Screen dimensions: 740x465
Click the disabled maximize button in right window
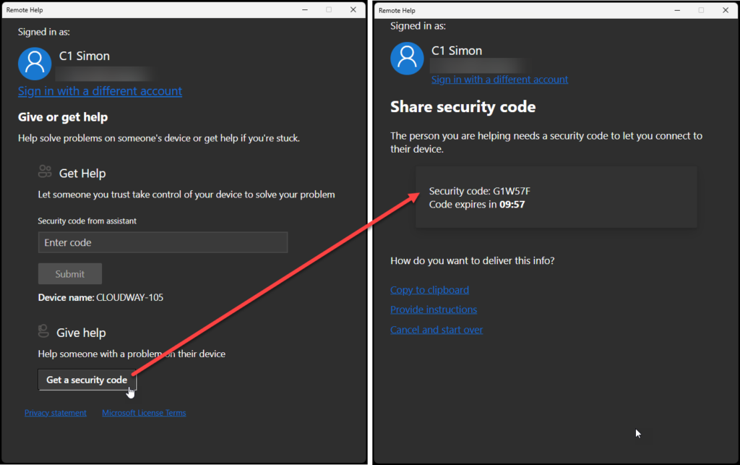[x=701, y=10]
